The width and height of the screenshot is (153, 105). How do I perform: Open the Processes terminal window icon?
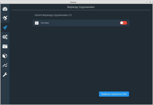(x=5, y=47)
